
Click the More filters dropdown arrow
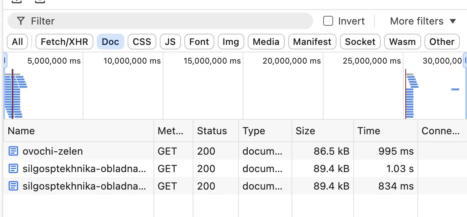pos(453,21)
